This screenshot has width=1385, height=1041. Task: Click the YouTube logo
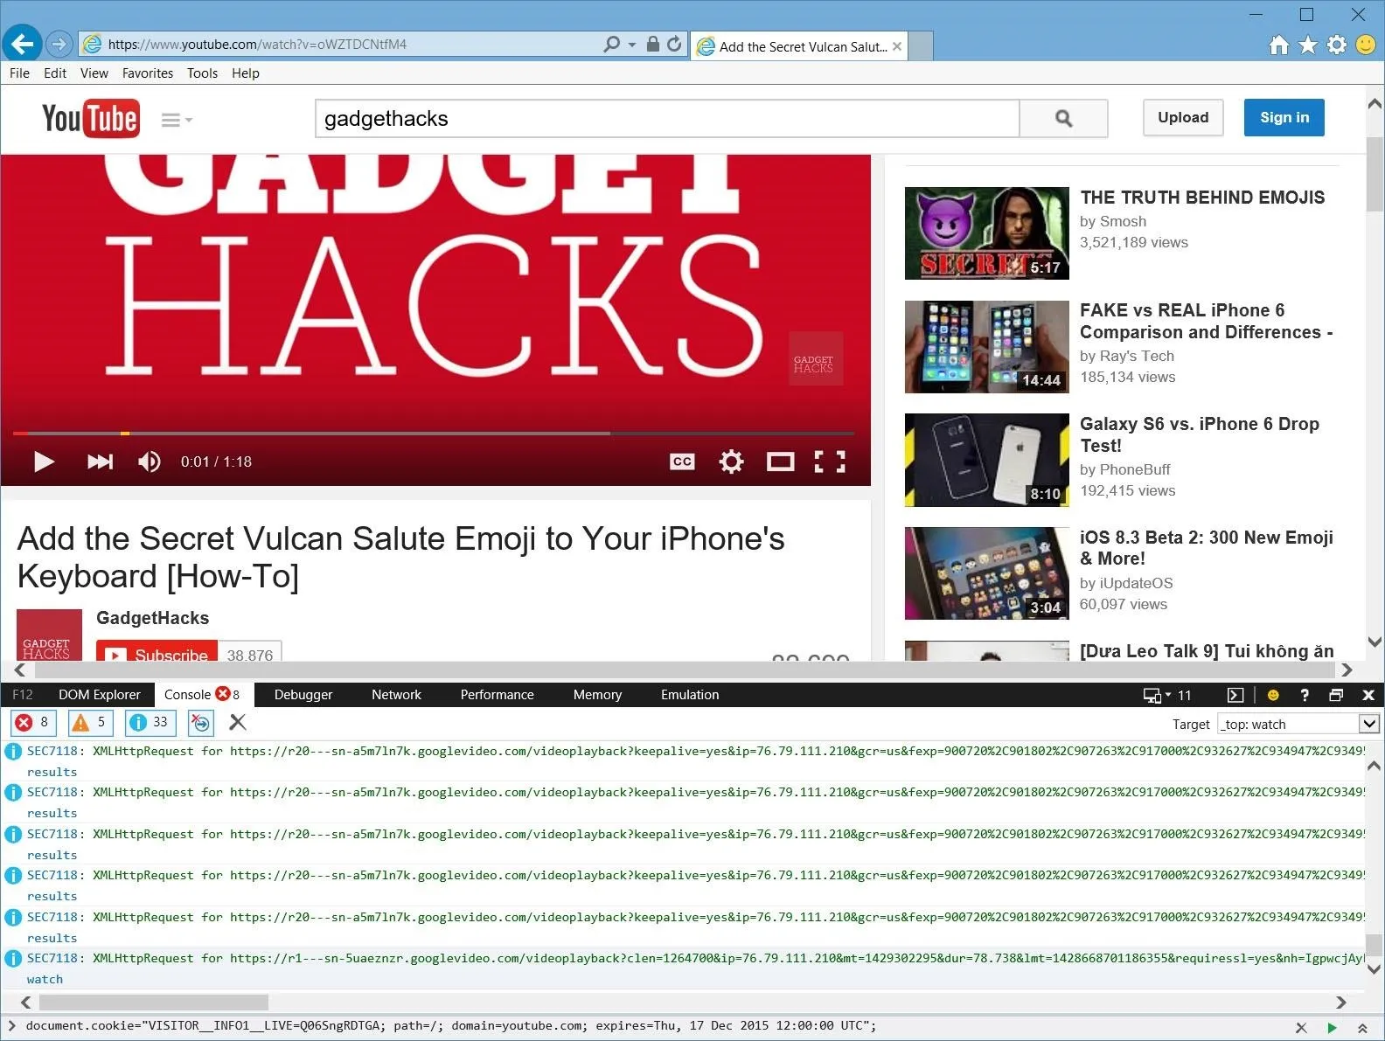[90, 119]
